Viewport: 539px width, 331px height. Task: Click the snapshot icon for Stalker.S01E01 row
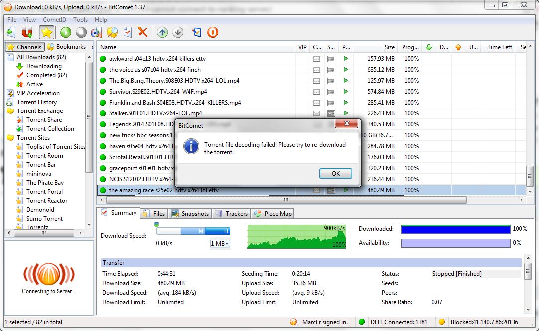point(331,113)
